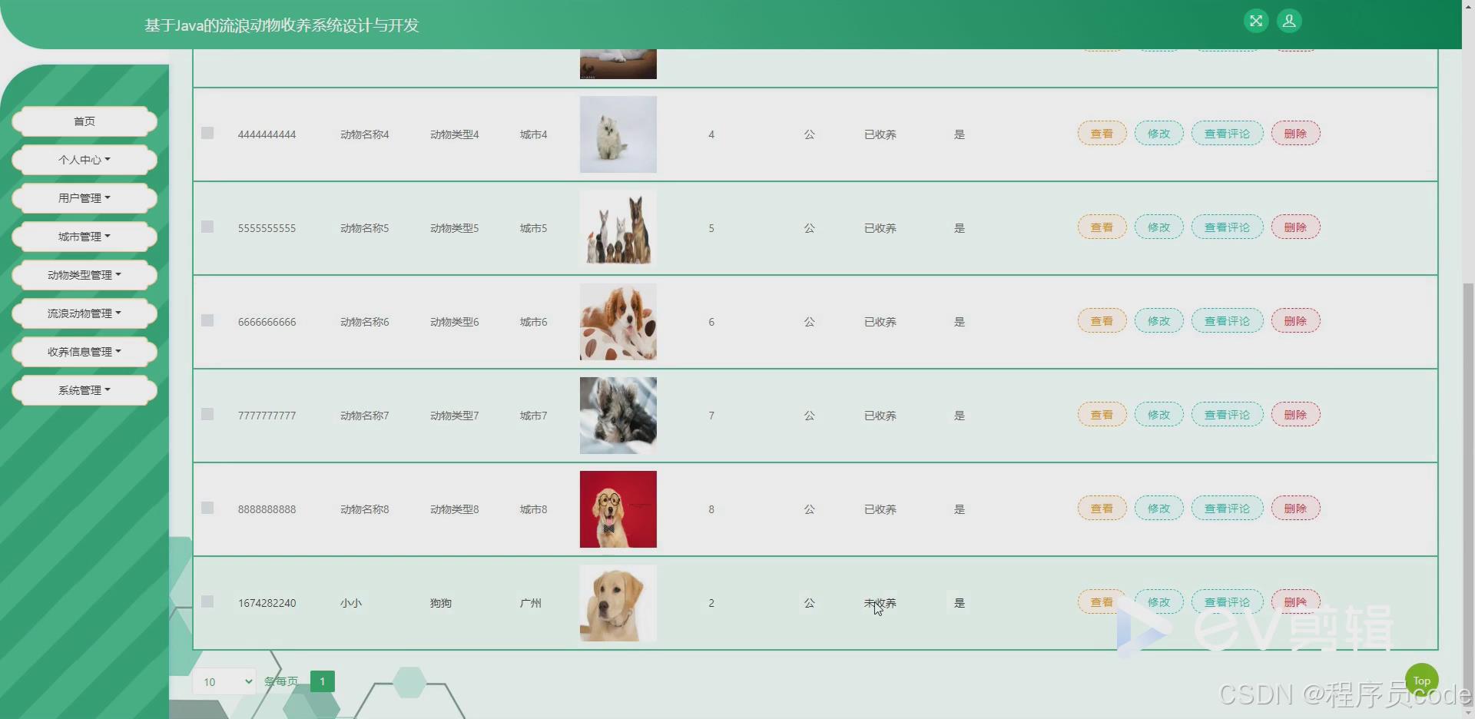Click 查看 for 动物名称4 row
Viewport: 1475px width, 719px height.
[1102, 134]
